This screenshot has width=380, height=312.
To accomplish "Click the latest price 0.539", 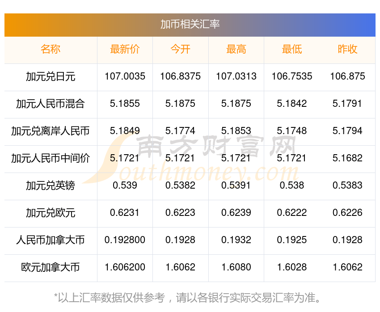I will pyautogui.click(x=125, y=186).
